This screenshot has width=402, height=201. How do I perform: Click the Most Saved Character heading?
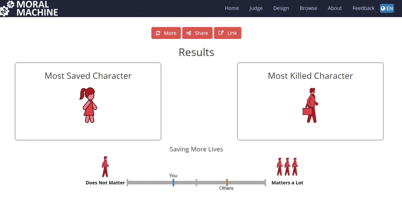pos(88,76)
